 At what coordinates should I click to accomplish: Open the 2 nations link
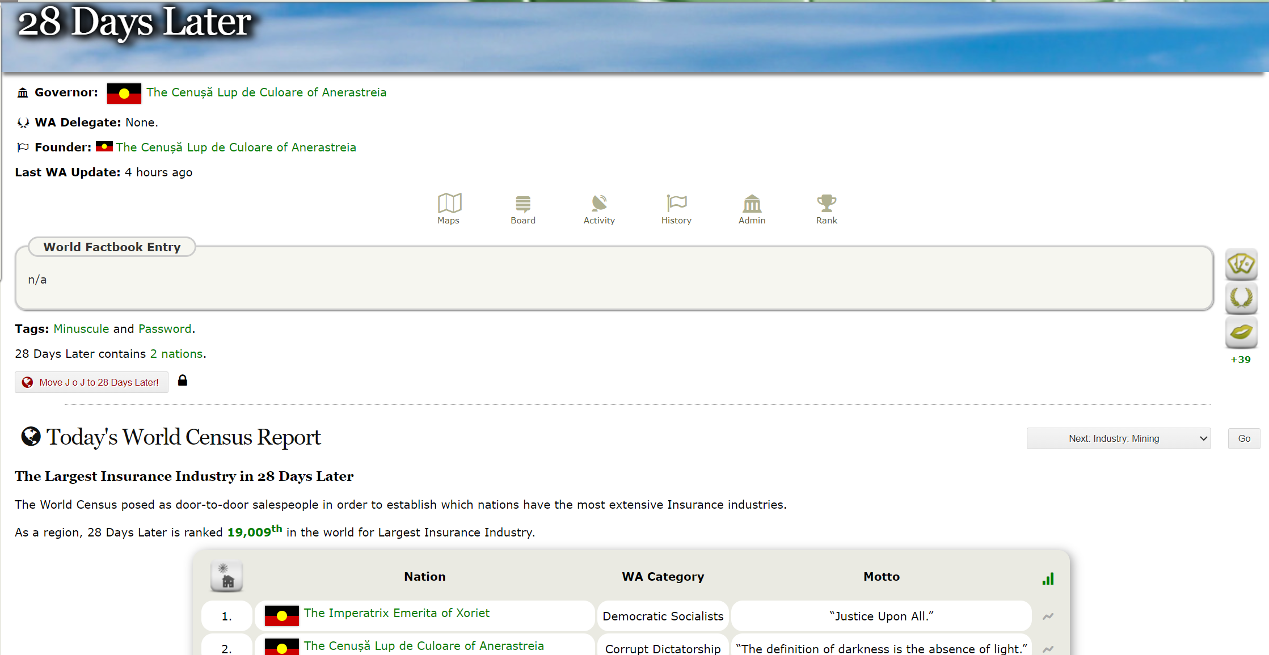176,354
